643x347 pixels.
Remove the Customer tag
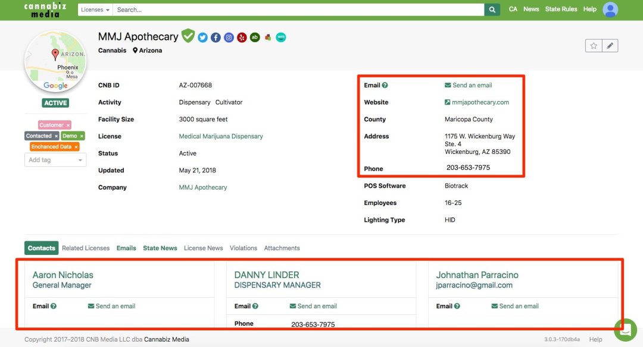[68, 125]
